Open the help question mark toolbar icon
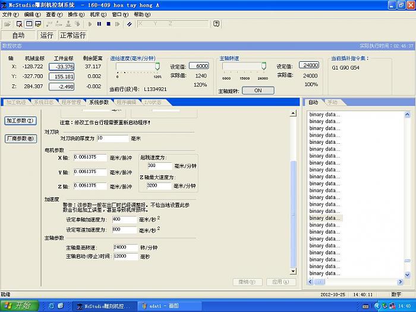416x312 pixels. [216, 24]
